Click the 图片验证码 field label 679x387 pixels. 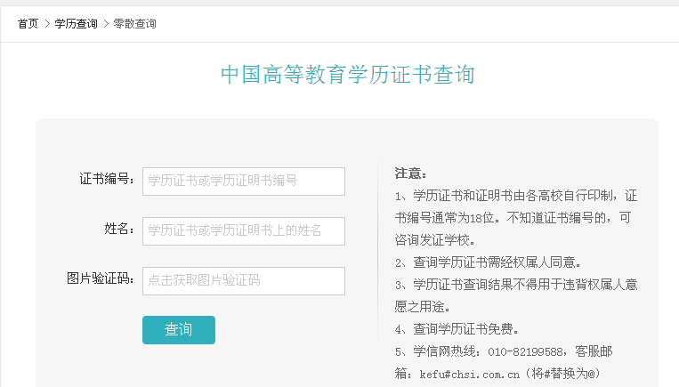click(x=101, y=278)
